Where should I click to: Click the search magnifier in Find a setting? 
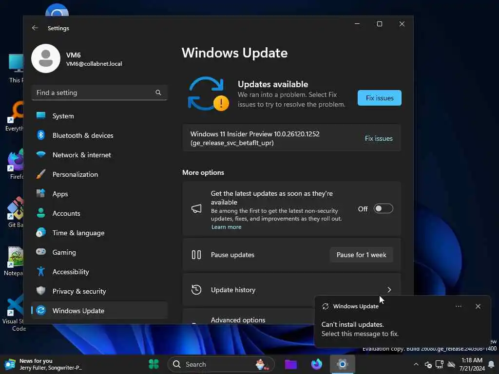pos(158,93)
